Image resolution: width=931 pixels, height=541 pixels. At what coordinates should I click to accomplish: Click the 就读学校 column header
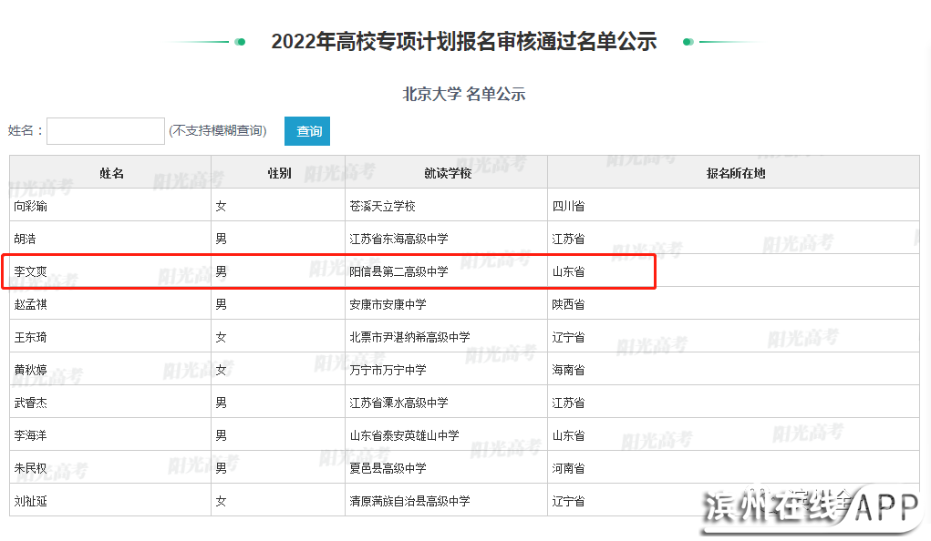click(x=447, y=173)
